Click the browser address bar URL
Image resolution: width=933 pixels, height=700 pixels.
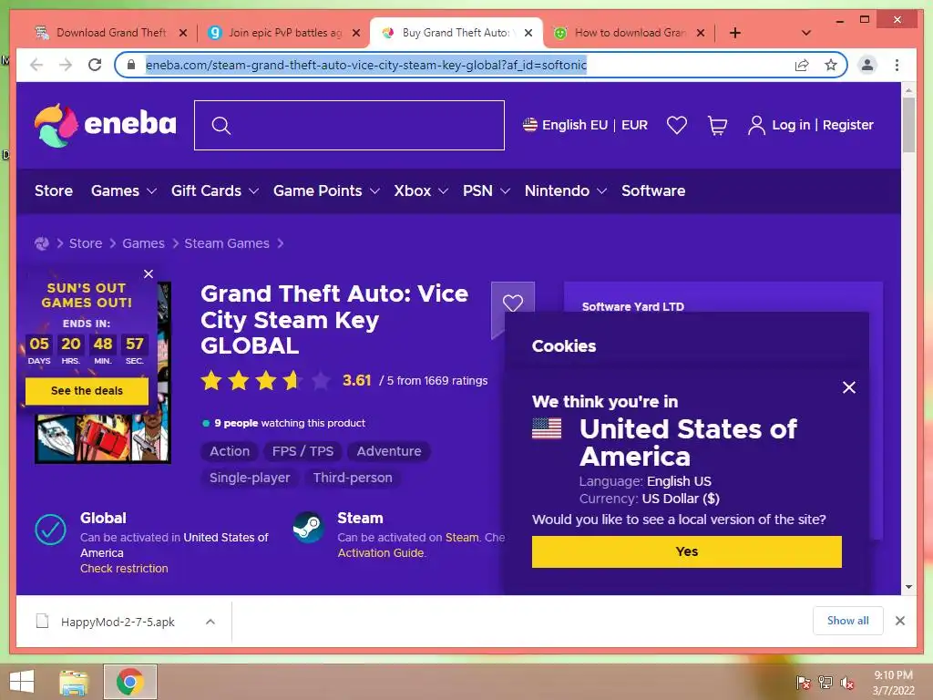(366, 65)
